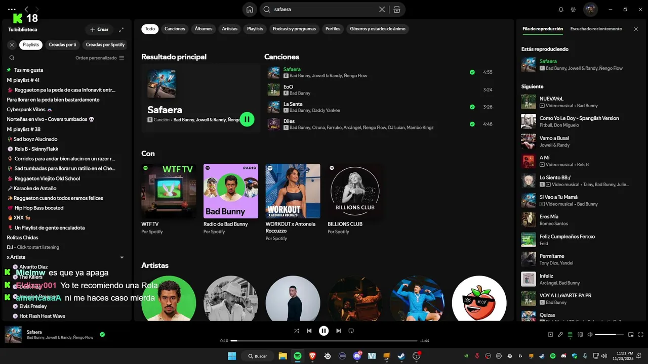Screen dimensions: 648x364
Task: Toggle saved check for La Santa
Action: click(472, 107)
